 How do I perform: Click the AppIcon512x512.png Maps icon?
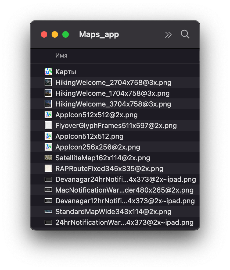tap(48, 136)
